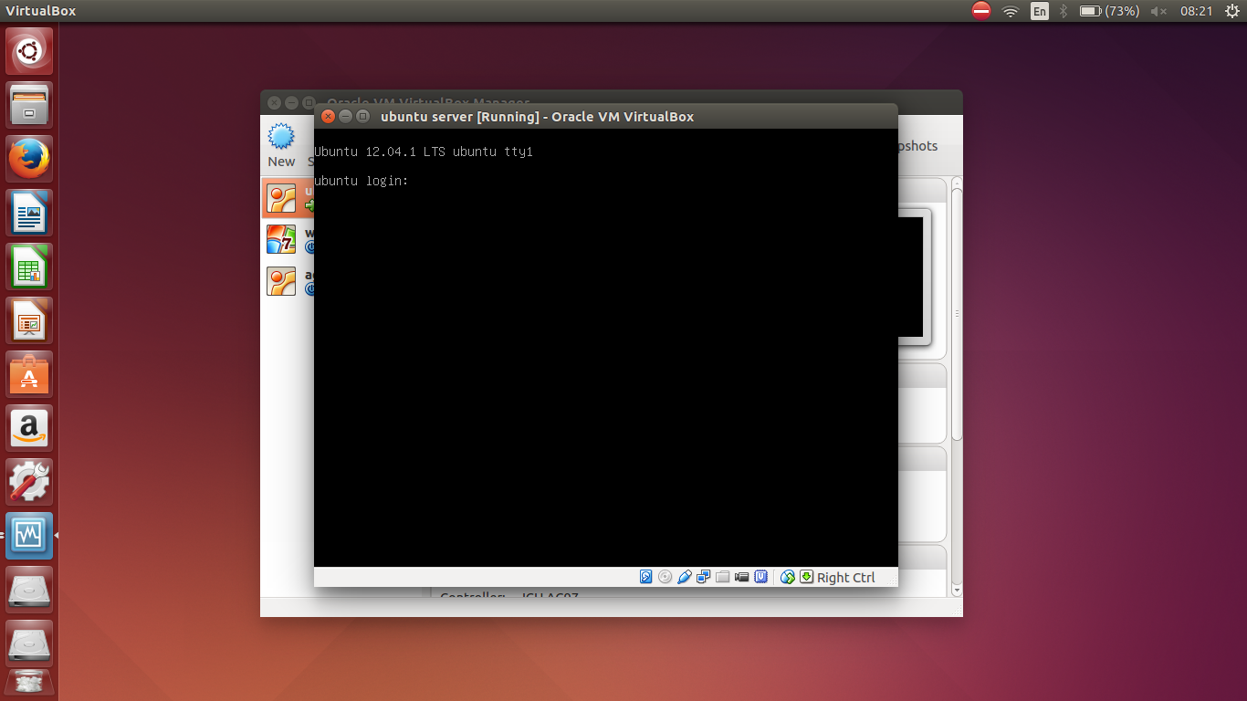Select the highlighted ubuntu VM in Manager list
Screen dimensions: 1247x701
click(x=288, y=197)
